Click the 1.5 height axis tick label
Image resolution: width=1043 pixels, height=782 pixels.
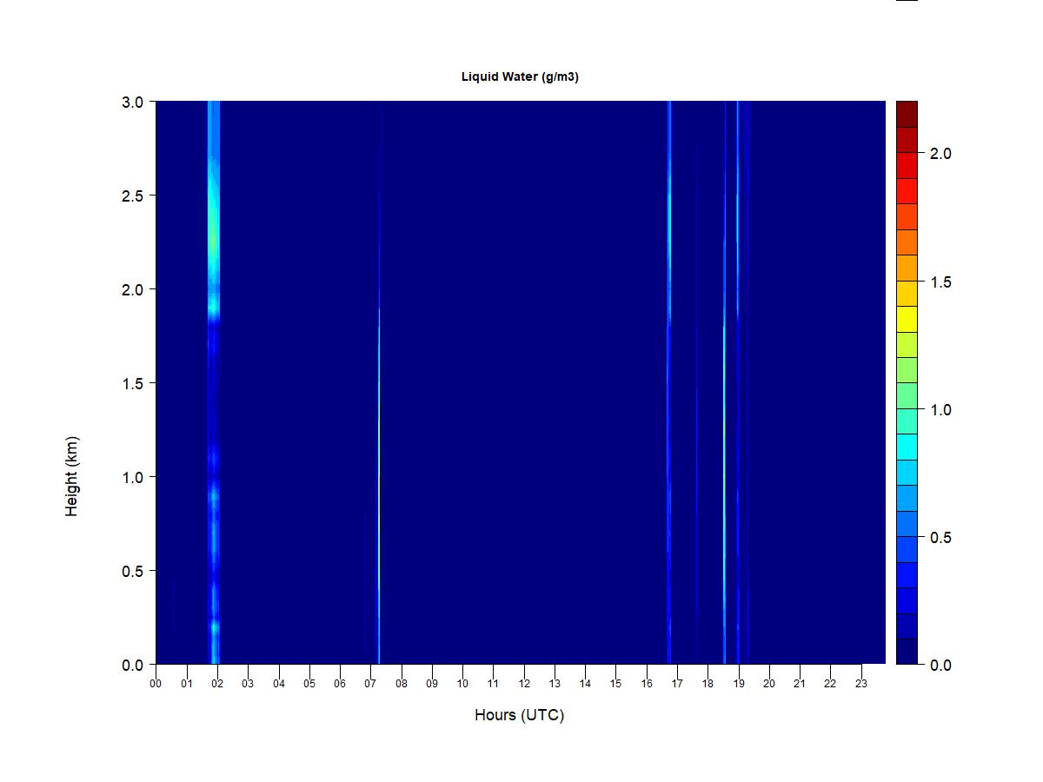point(133,383)
